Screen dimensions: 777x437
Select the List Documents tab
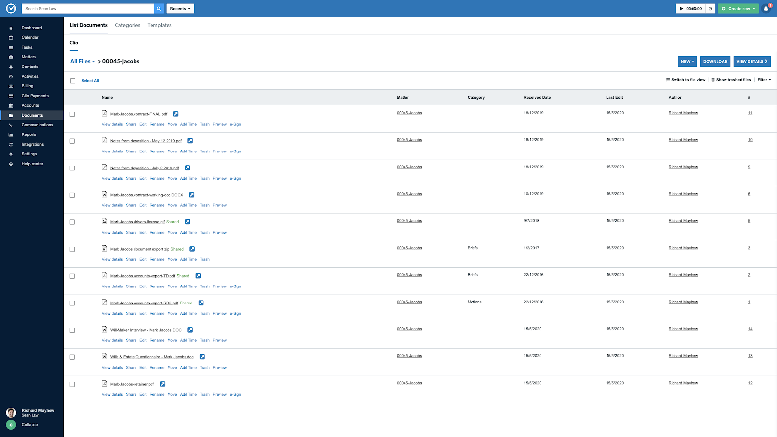[x=89, y=25]
